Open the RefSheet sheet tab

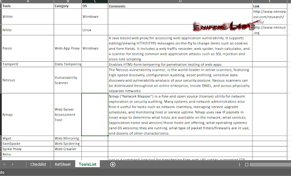(63, 164)
